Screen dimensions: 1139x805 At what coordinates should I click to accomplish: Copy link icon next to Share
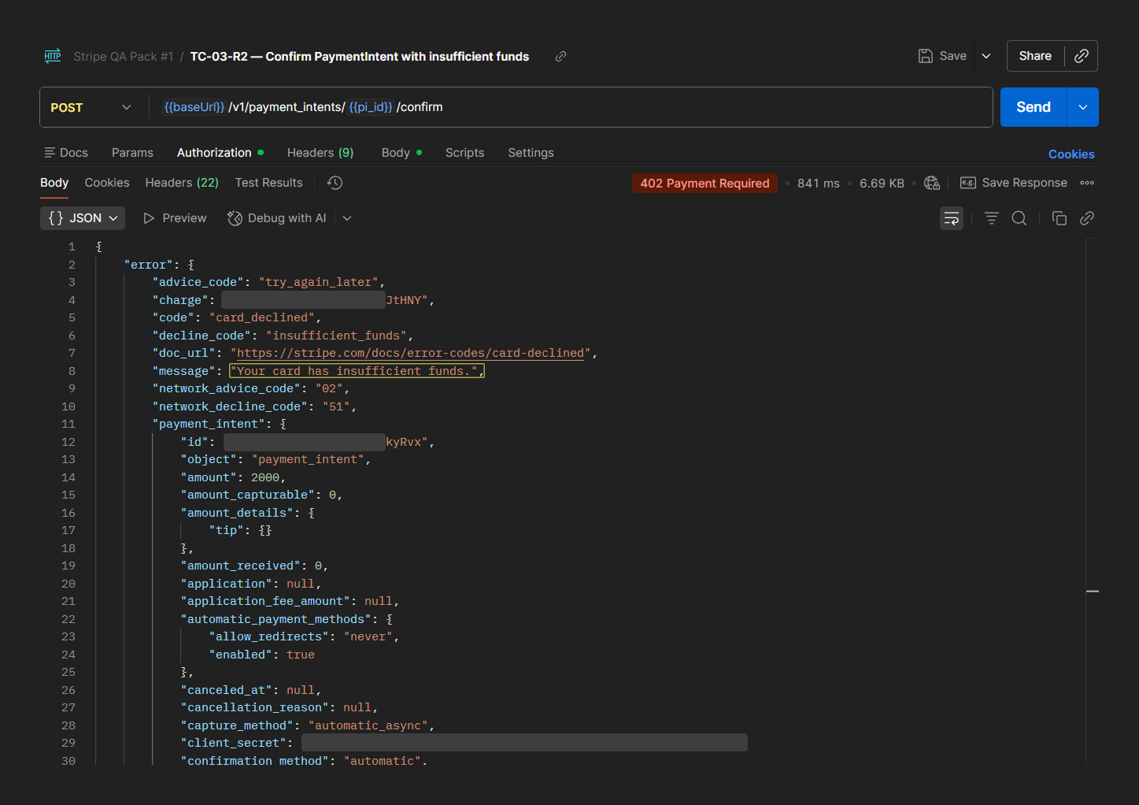click(x=1082, y=56)
